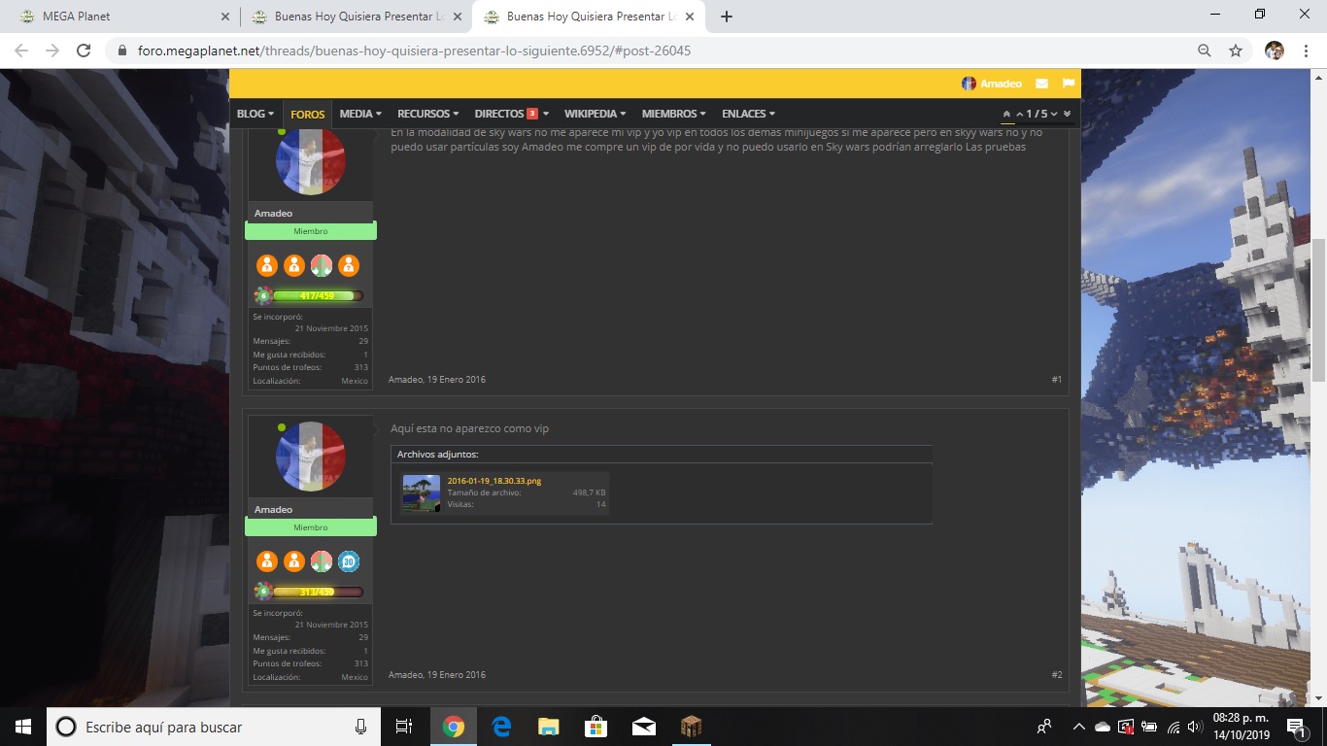Click the "Archivos adjuntos:" heading
The width and height of the screenshot is (1327, 746).
(x=437, y=454)
